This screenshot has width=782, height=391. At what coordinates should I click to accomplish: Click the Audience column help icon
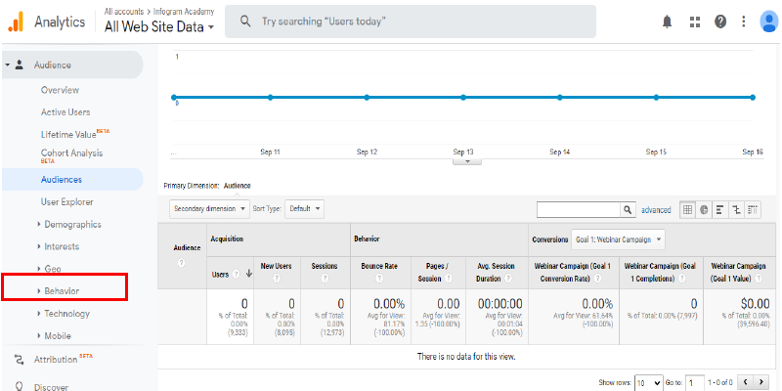coord(182,263)
